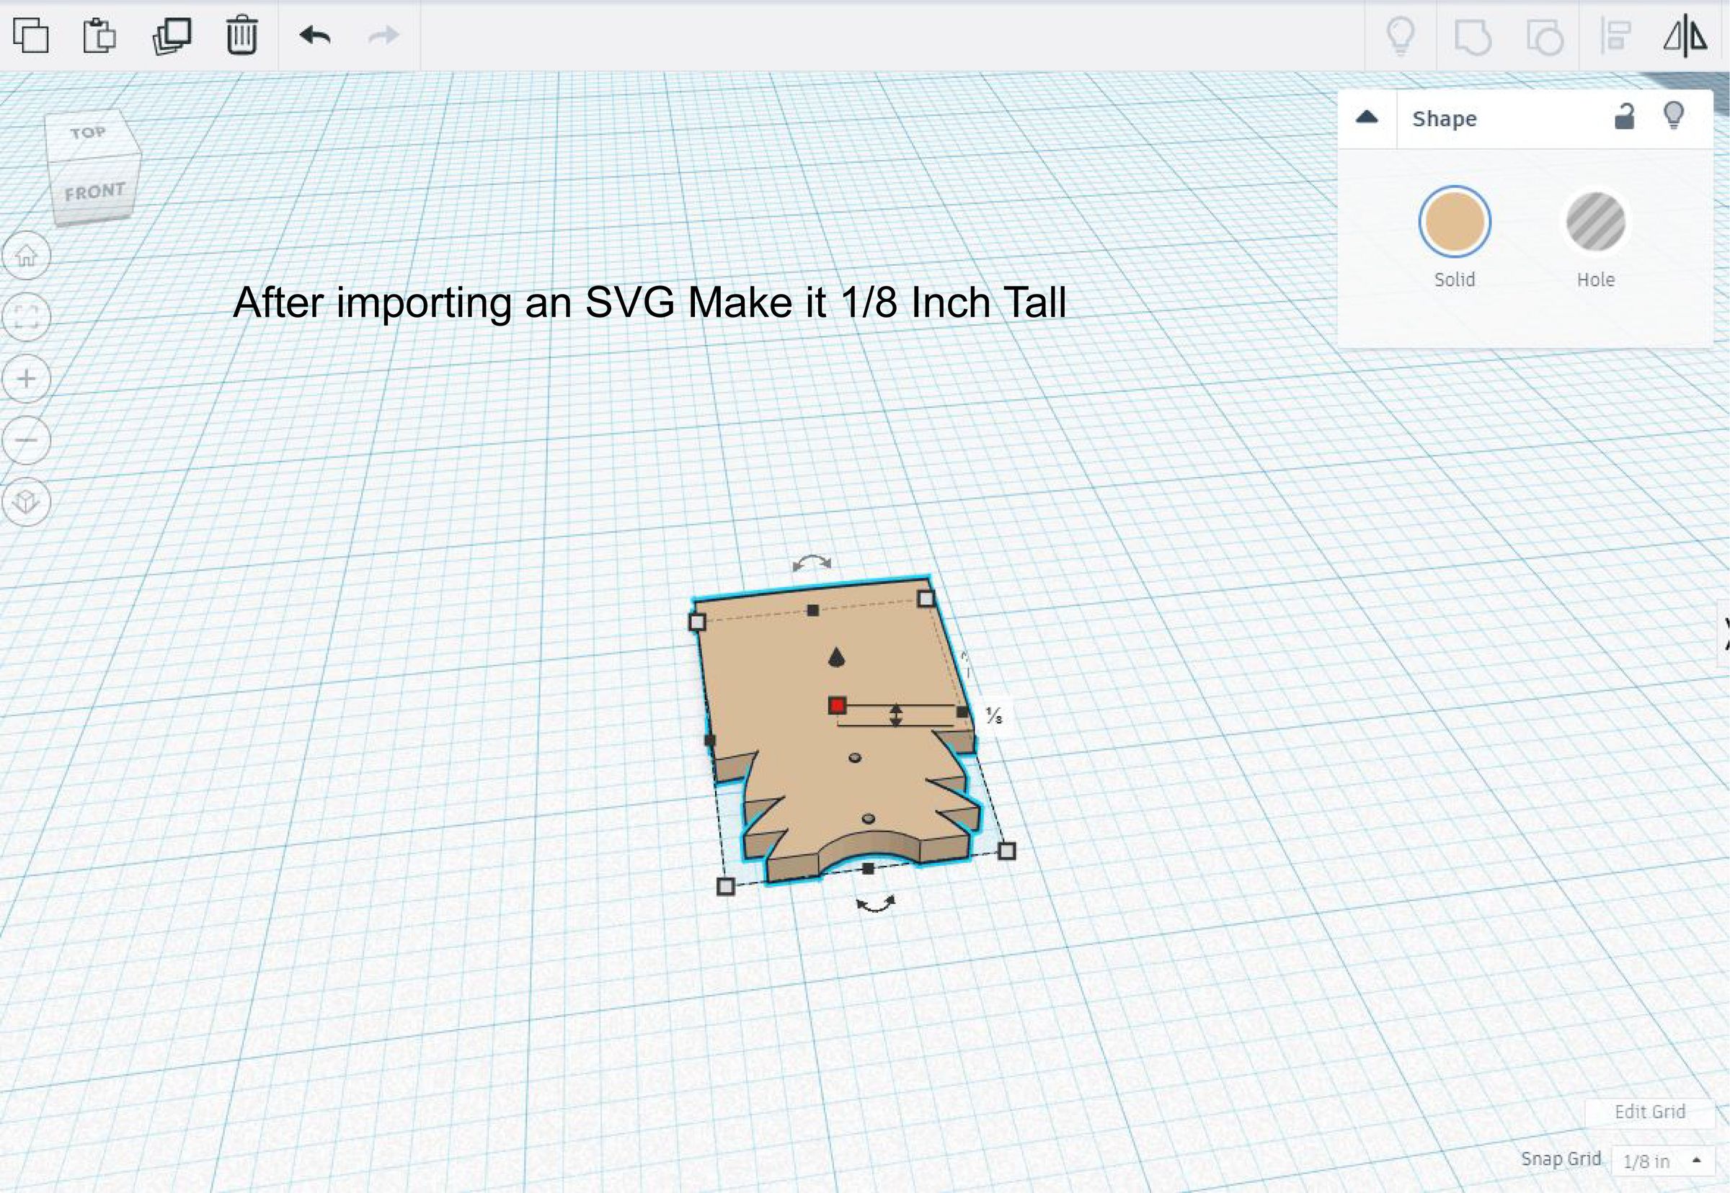Screen dimensions: 1730x1193
Task: Delete selection with trash icon
Action: coord(241,35)
